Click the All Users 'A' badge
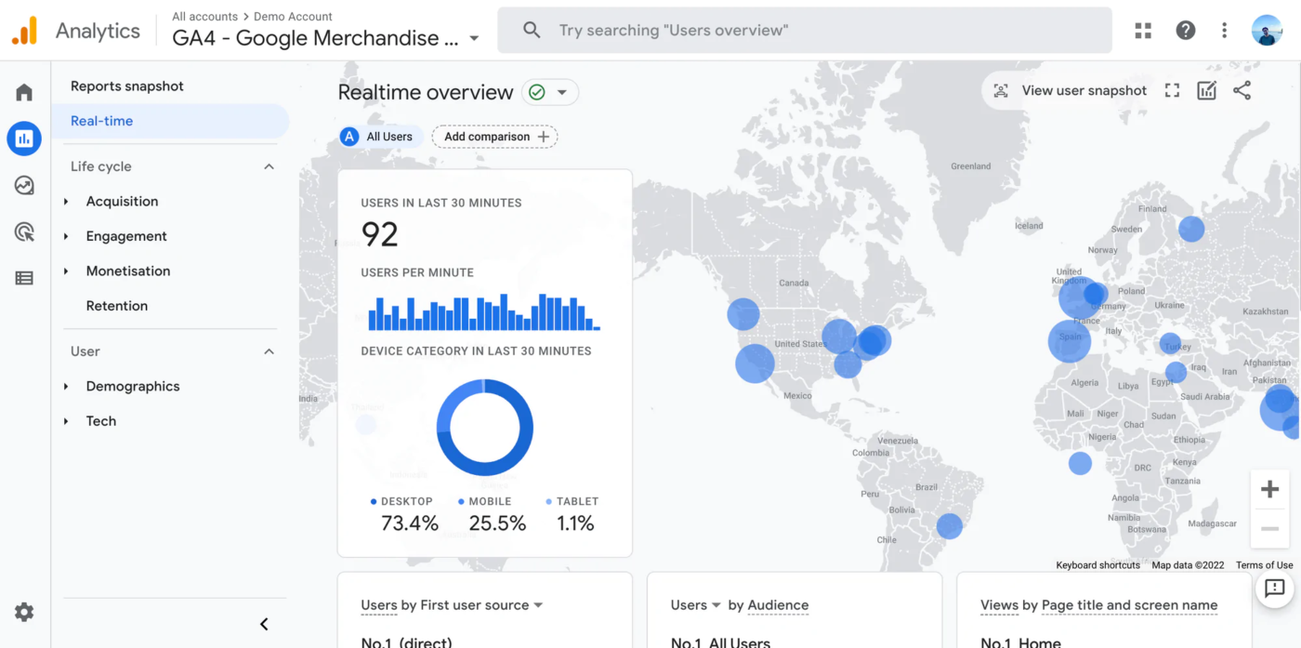The width and height of the screenshot is (1301, 648). (349, 137)
